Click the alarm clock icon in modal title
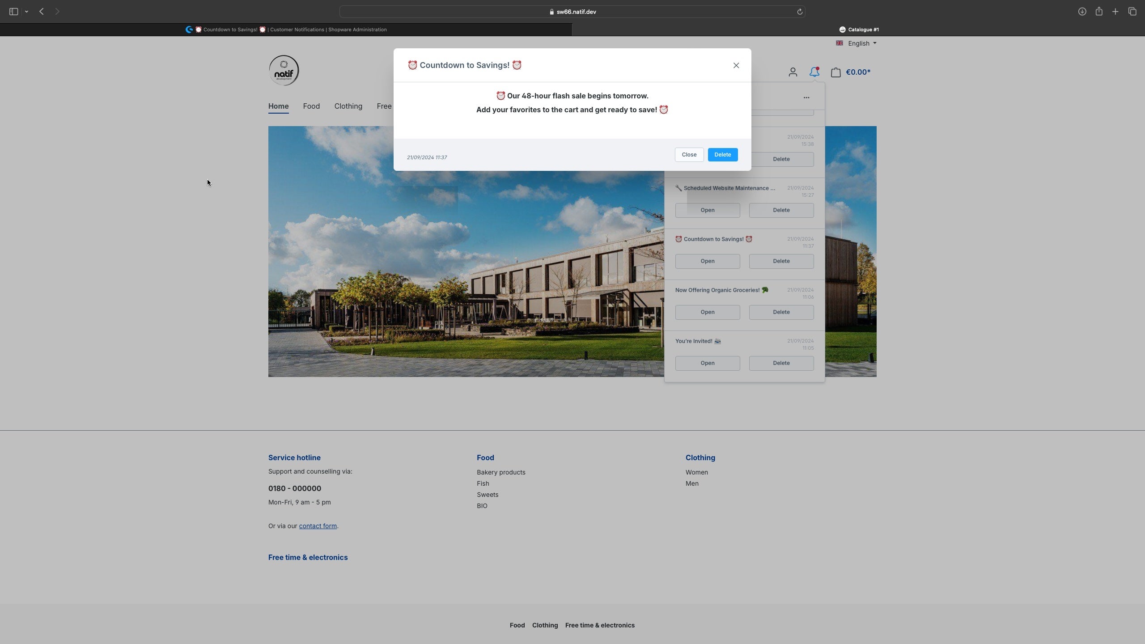Image resolution: width=1145 pixels, height=644 pixels. coord(412,65)
